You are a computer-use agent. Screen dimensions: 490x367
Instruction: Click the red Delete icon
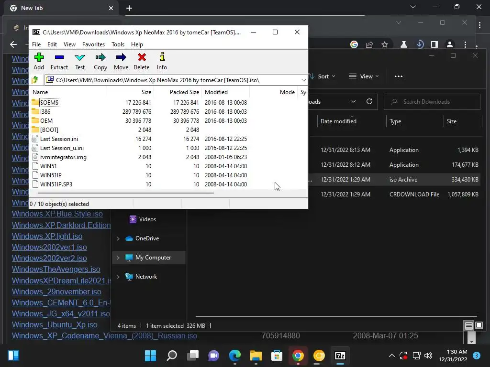coord(141,62)
